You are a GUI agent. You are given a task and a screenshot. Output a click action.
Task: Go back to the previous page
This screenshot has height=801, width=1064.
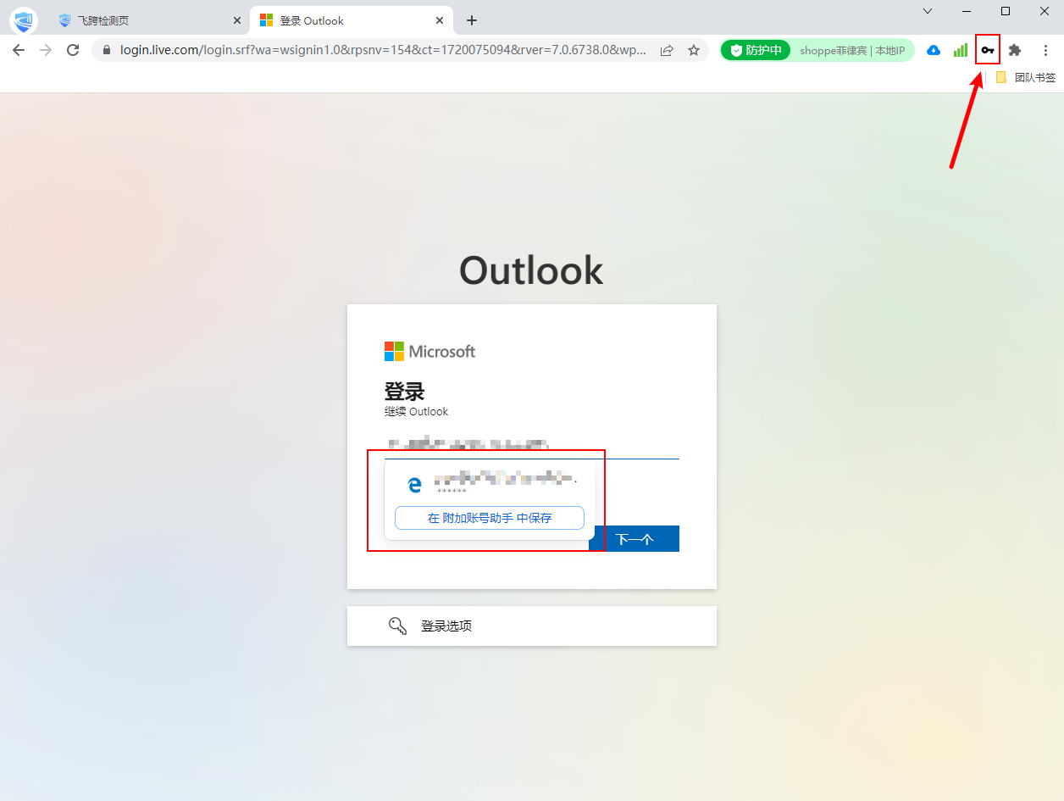pos(19,50)
